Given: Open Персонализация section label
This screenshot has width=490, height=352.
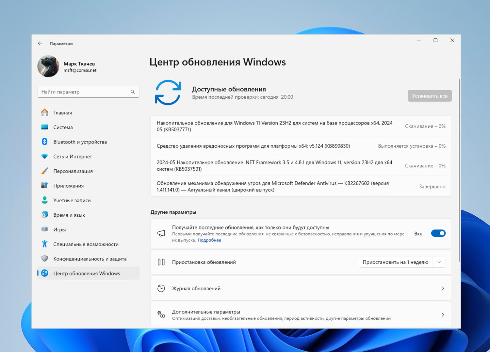Looking at the screenshot, I should pos(73,171).
